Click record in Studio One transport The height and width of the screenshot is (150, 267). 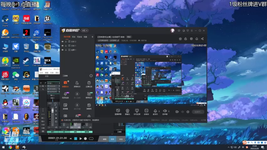coord(85,139)
